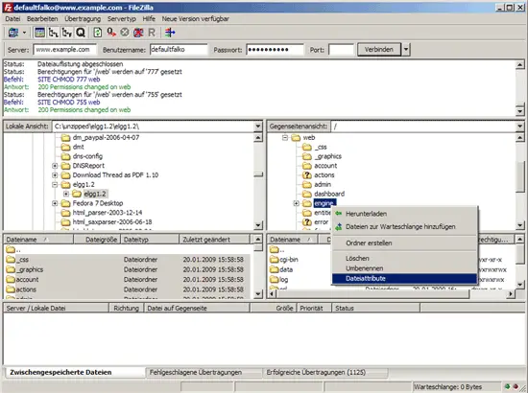Click the Server address input field
The height and width of the screenshot is (393, 528).
65,50
